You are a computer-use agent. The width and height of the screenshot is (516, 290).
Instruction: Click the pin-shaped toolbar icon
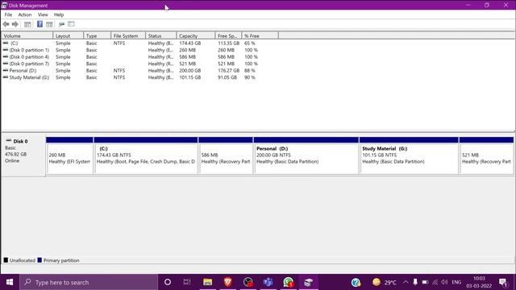tap(61, 24)
